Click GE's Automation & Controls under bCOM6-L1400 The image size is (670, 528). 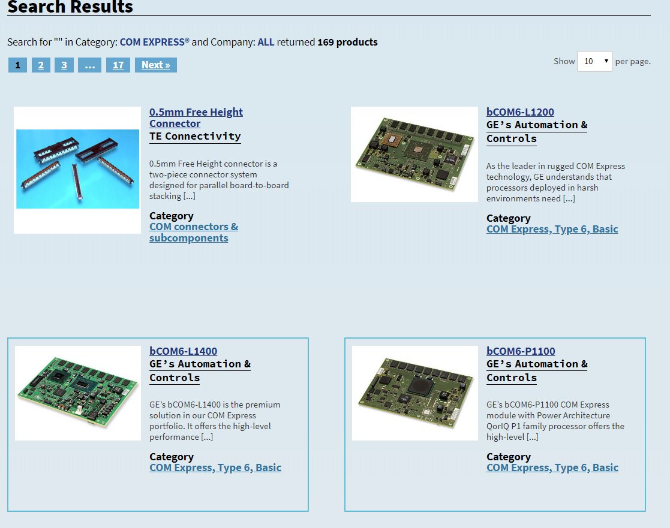(200, 370)
